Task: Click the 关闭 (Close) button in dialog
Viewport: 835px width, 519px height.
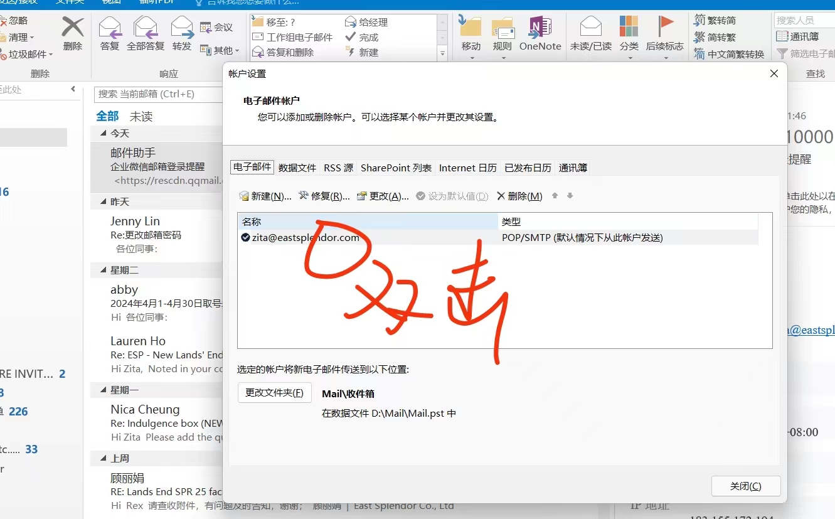Action: click(x=746, y=486)
